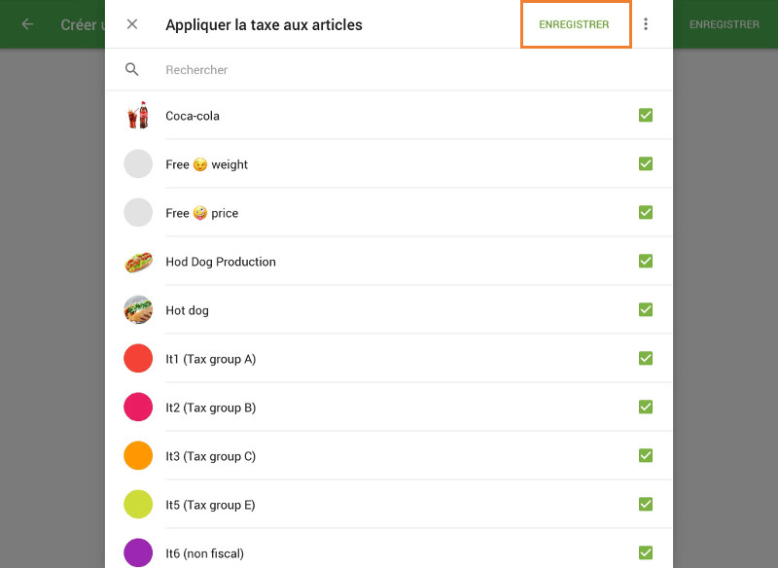Click the purple icon for It6 (non fiscal)
Viewport: 778px width, 568px height.
click(138, 552)
